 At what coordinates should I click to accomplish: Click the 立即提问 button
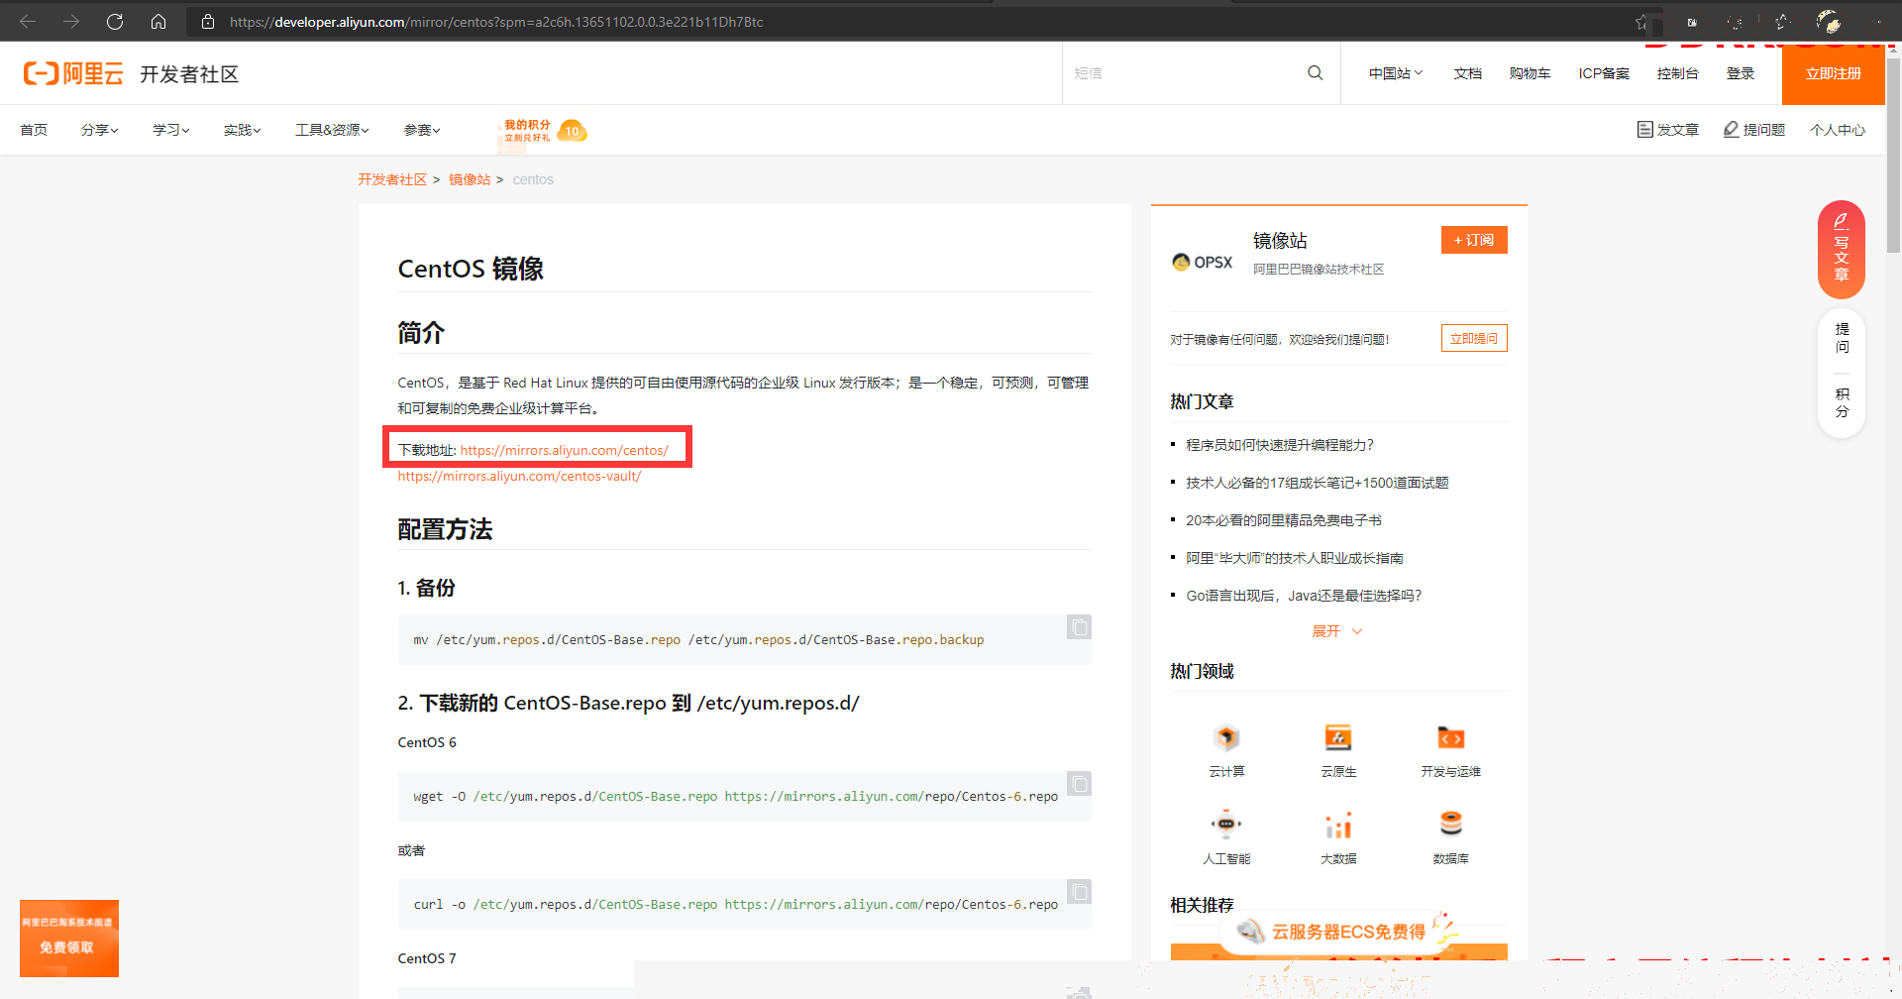tap(1474, 338)
